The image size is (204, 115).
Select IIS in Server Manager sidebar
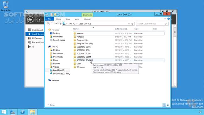coord(31,47)
